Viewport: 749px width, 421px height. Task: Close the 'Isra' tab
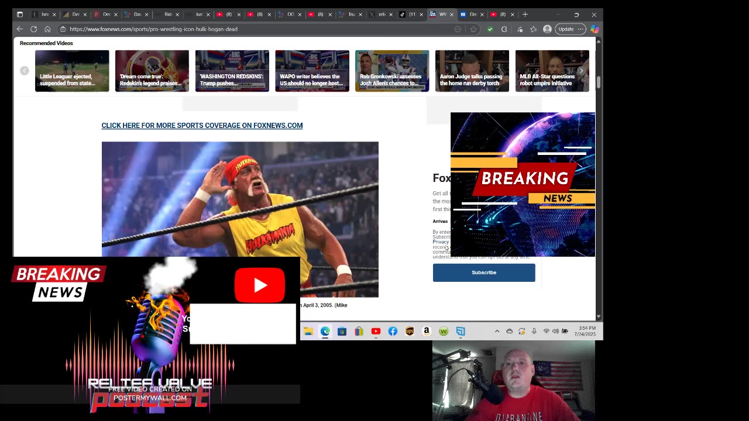(54, 15)
